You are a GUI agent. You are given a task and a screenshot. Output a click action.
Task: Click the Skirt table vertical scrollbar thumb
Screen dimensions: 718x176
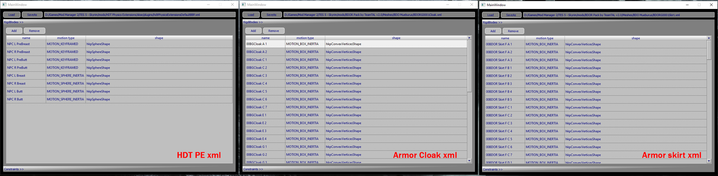tap(709, 50)
